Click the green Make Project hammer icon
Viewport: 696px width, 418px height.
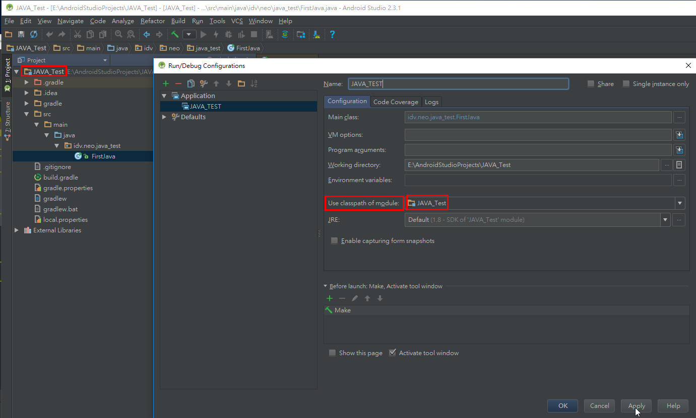click(175, 34)
